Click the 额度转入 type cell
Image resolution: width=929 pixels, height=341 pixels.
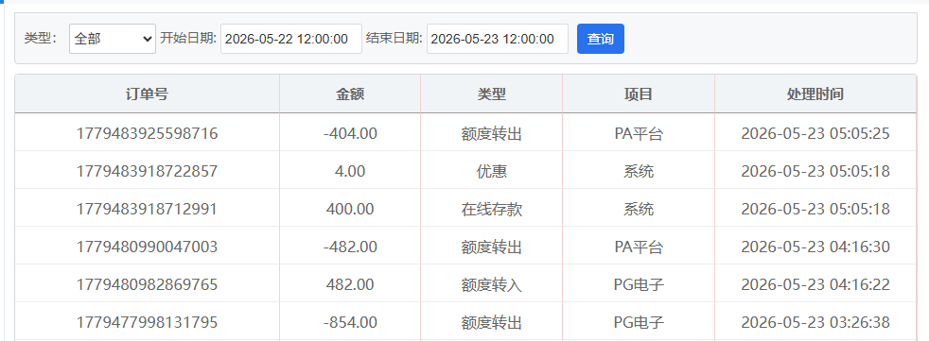492,284
